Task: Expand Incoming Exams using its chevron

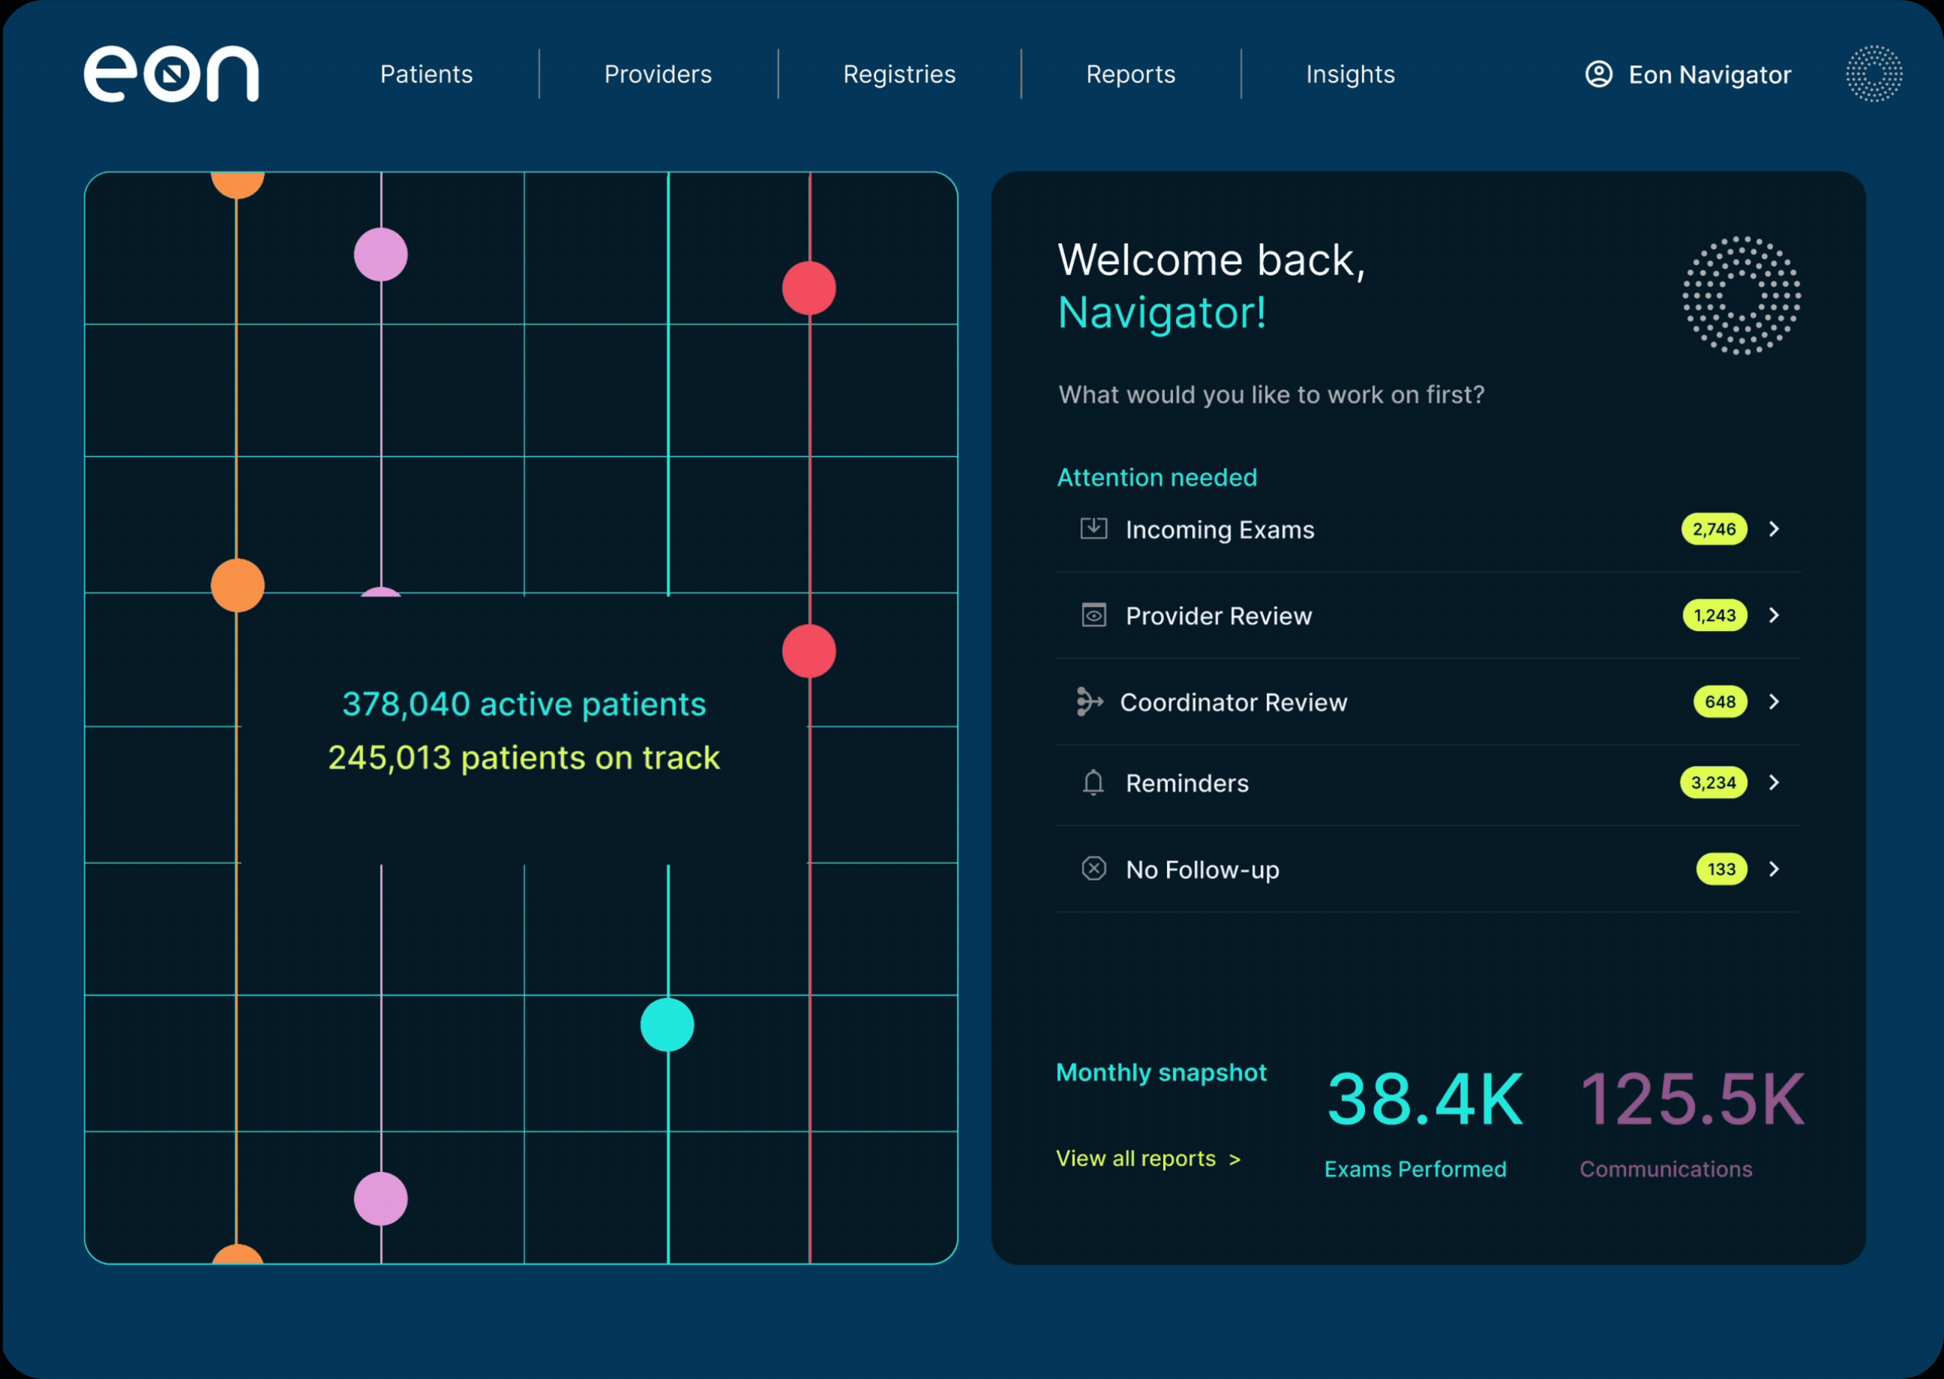Action: tap(1773, 529)
